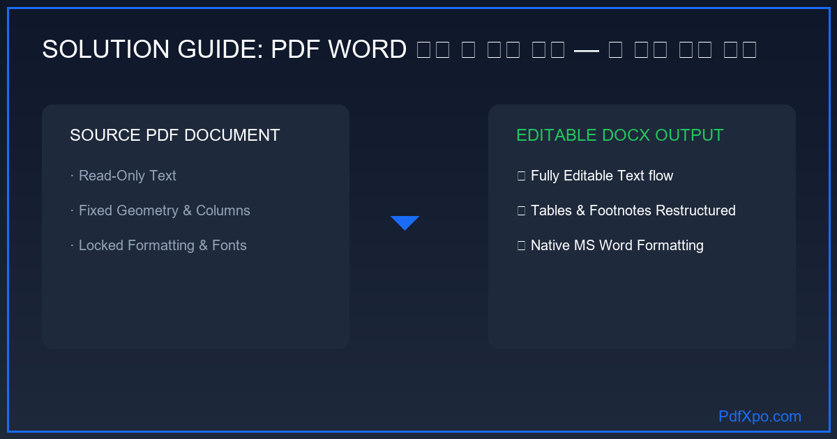Click the blue downward arrow icon
The height and width of the screenshot is (439, 837).
tap(405, 223)
